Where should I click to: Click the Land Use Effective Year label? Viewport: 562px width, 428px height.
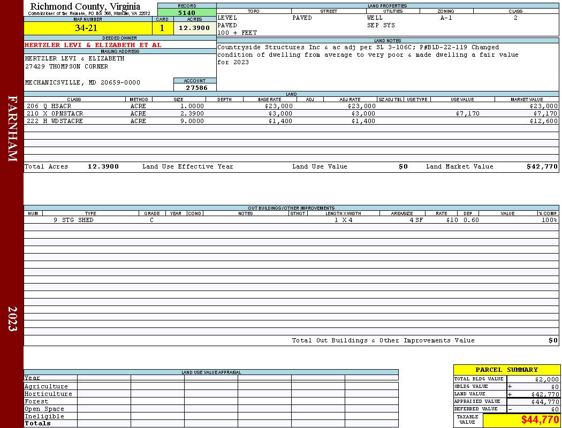pos(188,166)
